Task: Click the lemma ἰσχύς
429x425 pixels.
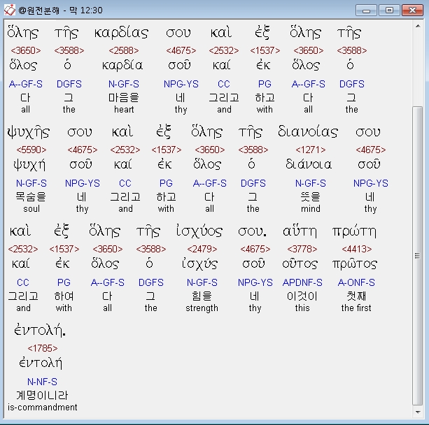Action: click(199, 264)
